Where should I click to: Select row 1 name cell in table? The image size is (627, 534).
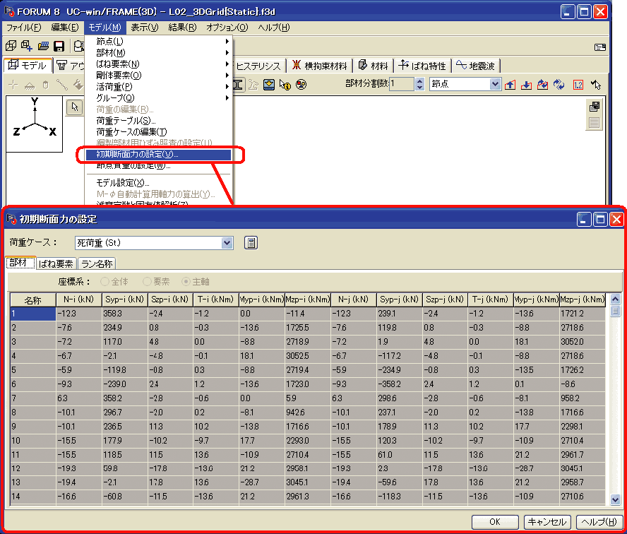click(x=32, y=314)
